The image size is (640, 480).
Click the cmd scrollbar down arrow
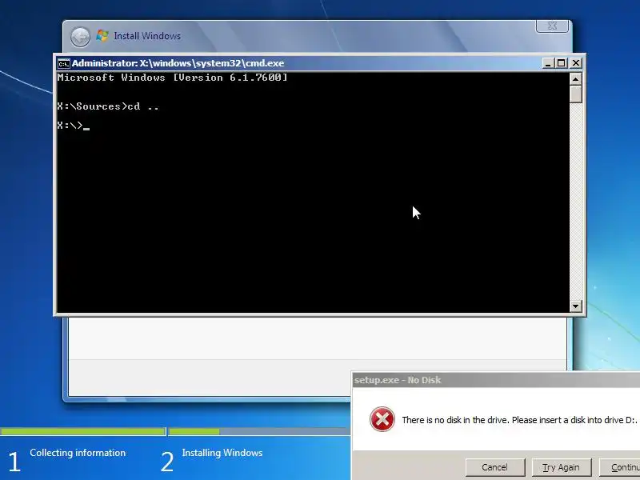(x=575, y=306)
